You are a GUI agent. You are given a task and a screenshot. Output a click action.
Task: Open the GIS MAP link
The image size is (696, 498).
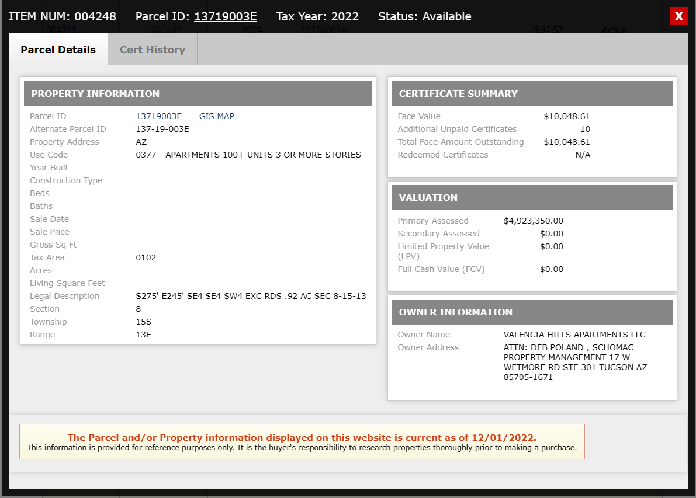[217, 116]
